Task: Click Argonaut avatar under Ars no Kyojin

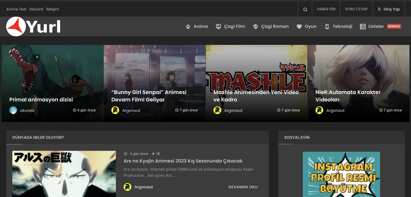Action: tap(127, 187)
